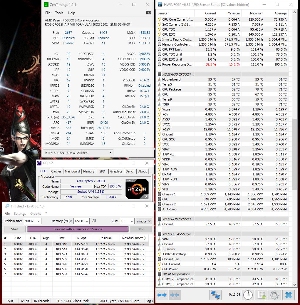This screenshot has width=300, height=305.
Task: Click LinX Stop button
Action: coord(141,229)
